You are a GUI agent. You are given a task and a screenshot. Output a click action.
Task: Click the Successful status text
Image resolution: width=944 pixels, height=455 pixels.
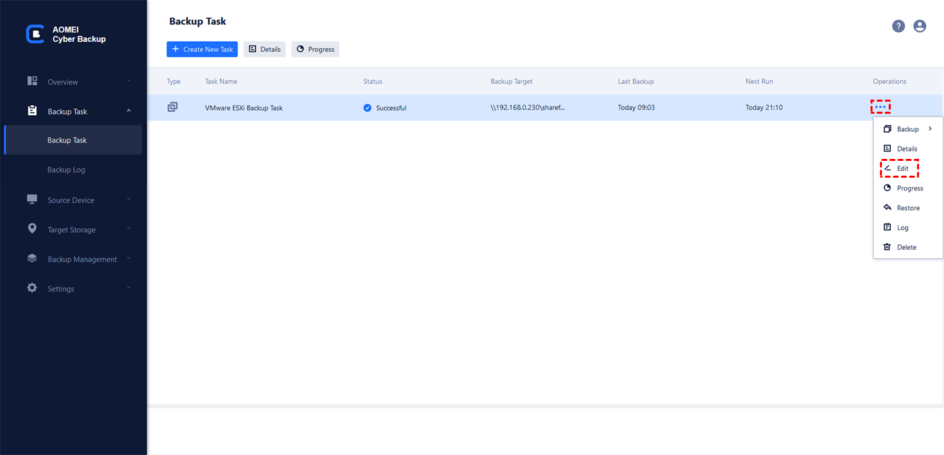click(x=391, y=108)
